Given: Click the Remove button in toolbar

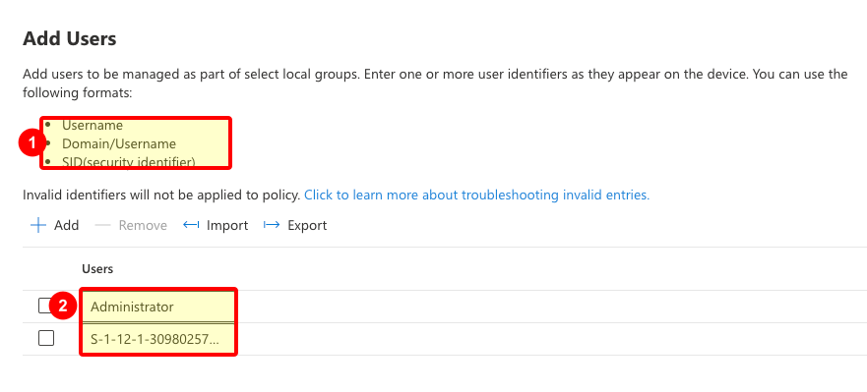Looking at the screenshot, I should [x=131, y=225].
